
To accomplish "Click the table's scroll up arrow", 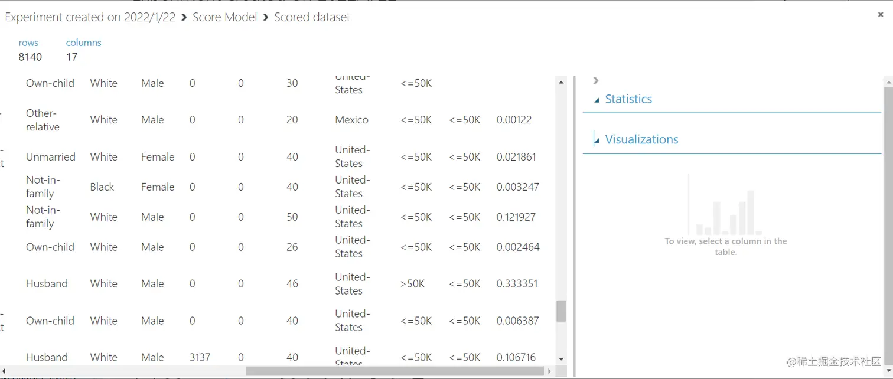I will point(561,83).
